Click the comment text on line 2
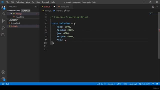 click(x=69, y=17)
